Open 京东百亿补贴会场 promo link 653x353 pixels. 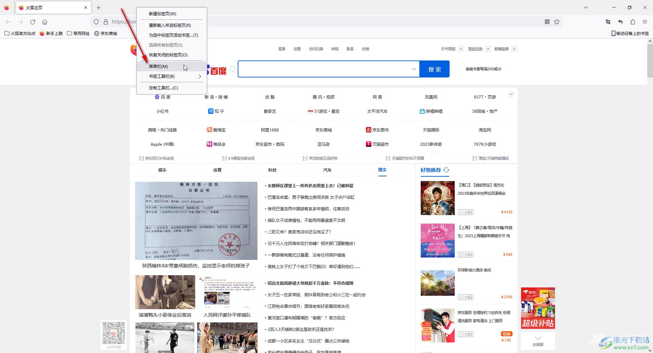(x=157, y=158)
